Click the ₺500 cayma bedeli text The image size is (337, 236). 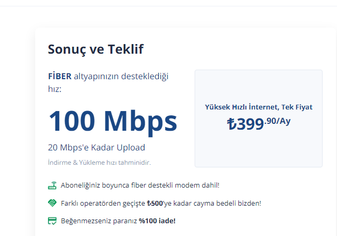click(x=155, y=203)
